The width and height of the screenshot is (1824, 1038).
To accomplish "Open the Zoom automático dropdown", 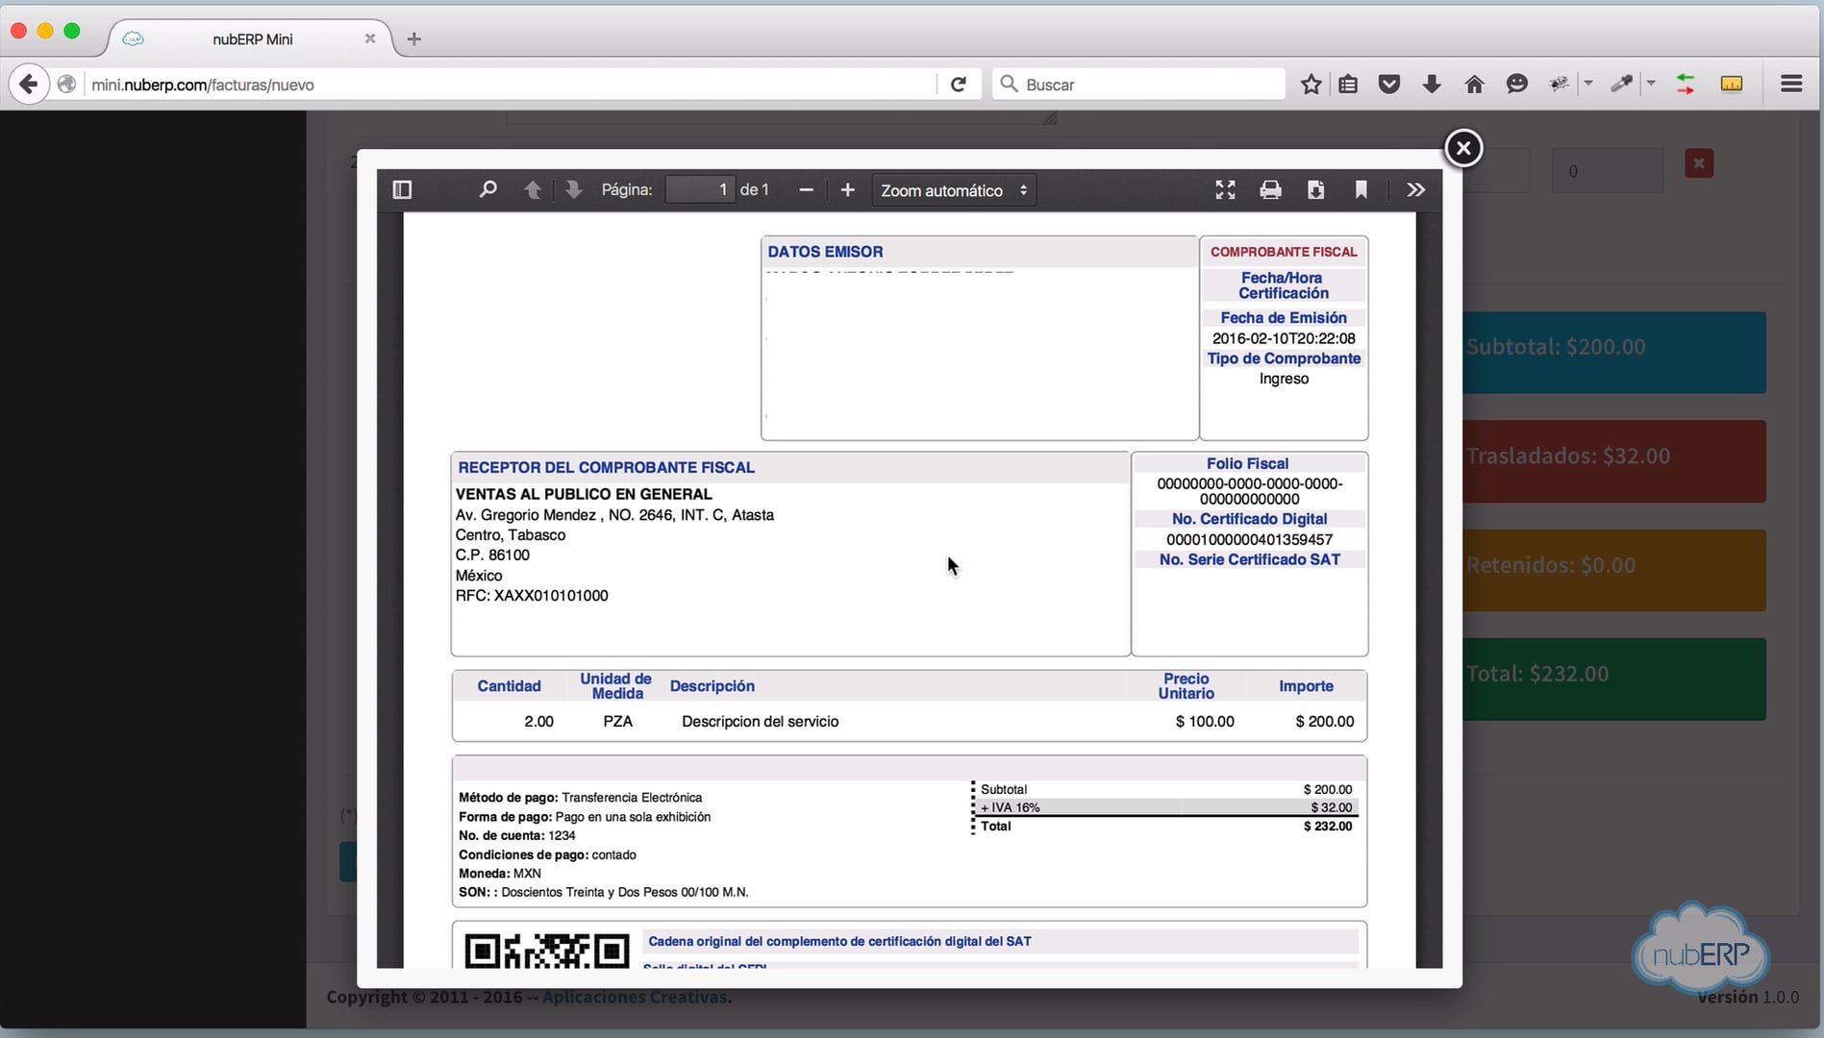I will click(952, 189).
